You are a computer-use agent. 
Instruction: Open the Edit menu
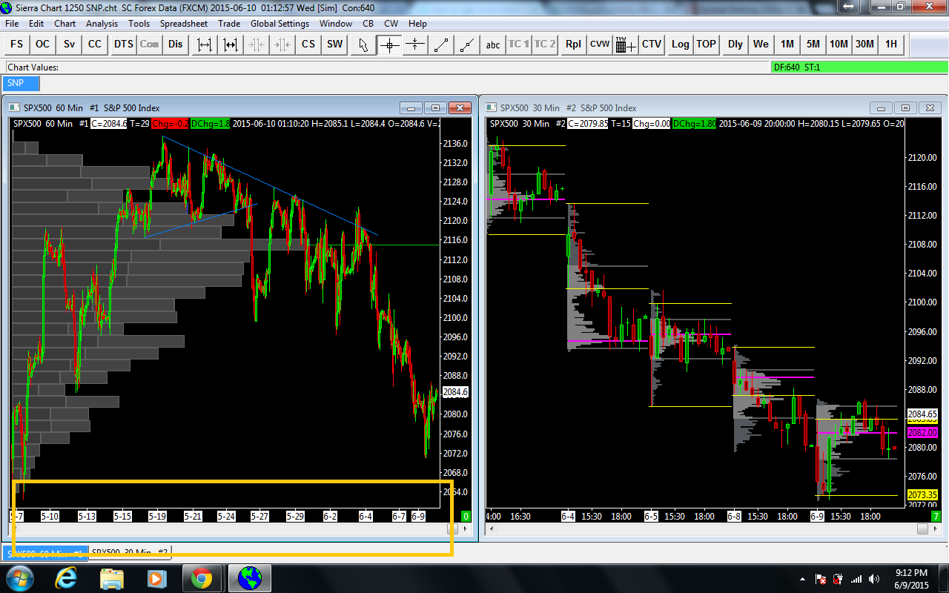tap(36, 24)
